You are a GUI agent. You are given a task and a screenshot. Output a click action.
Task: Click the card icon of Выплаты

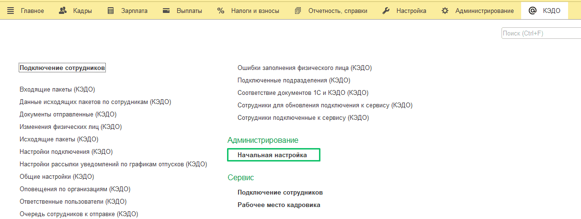[x=166, y=11]
